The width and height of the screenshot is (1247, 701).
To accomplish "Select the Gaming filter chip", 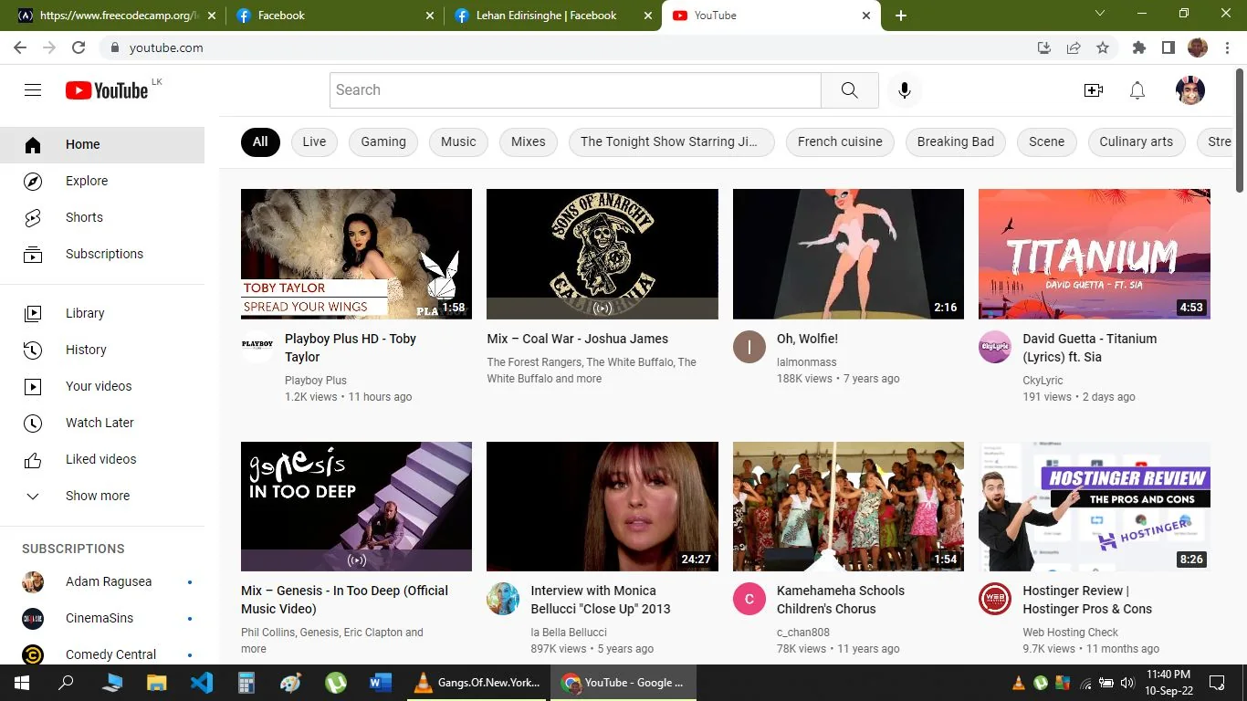I will 383,141.
